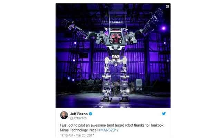Click bright purple spotlight near right-side arm
Viewport: 221px width, 138px height.
163,28
